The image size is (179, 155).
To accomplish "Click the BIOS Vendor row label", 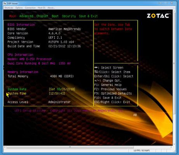I will click(17, 29).
